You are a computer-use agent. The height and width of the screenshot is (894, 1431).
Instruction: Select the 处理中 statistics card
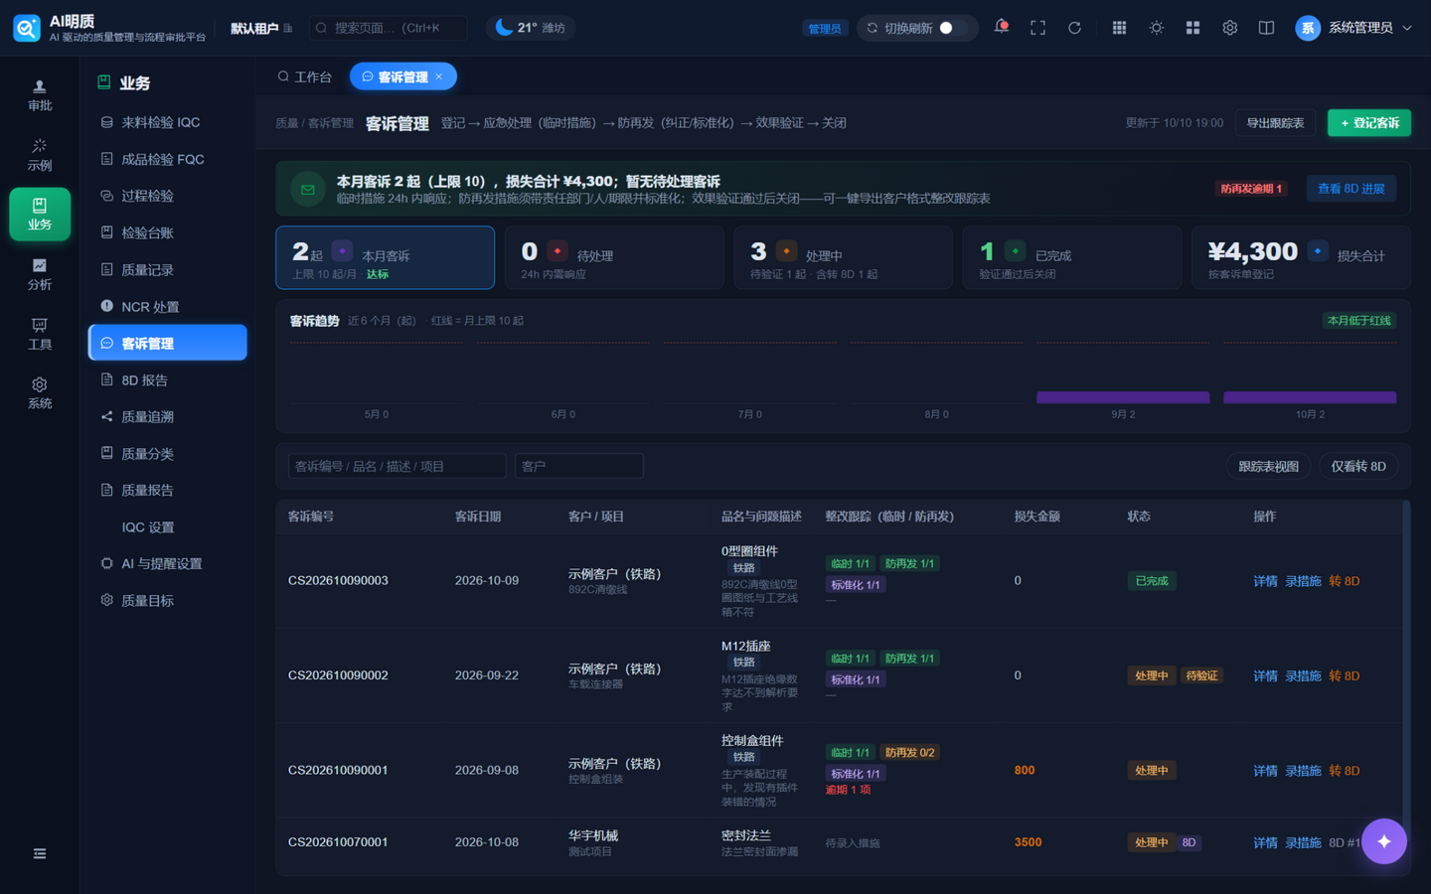click(843, 257)
